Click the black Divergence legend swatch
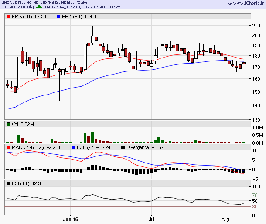Viewport: 266px width, 224px height. point(123,147)
